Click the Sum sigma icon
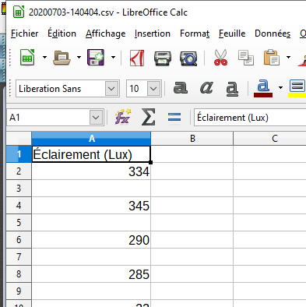Viewport: 306px width, 307px height. coord(149,117)
